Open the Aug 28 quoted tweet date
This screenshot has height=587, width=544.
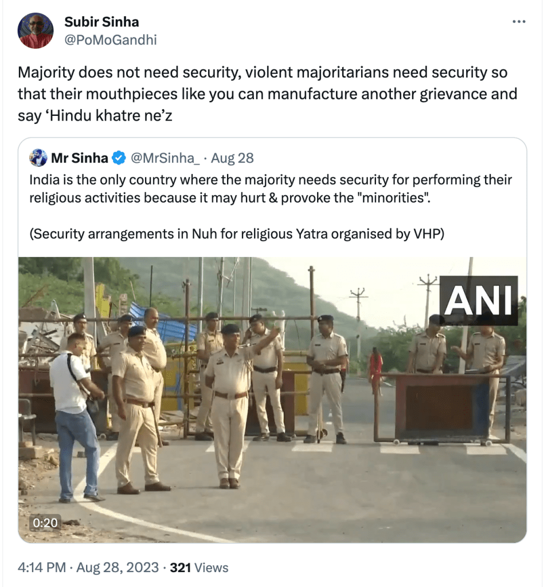(232, 158)
